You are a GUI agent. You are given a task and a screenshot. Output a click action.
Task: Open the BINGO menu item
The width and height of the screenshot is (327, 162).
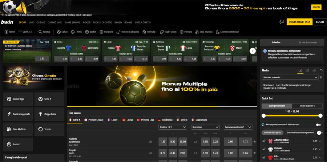pyautogui.click(x=118, y=22)
